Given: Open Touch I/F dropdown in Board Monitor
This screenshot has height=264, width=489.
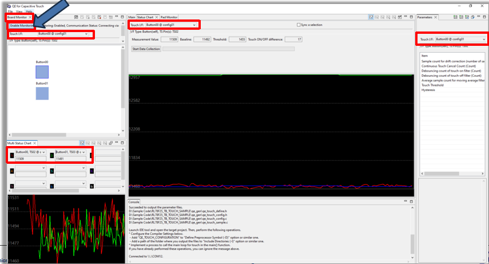Looking at the screenshot, I should [63, 34].
